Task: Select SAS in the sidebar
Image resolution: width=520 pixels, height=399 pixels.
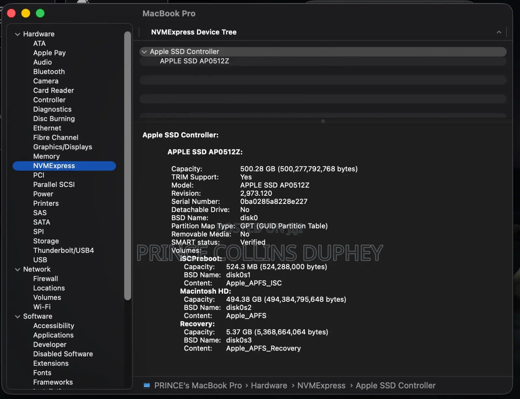Action: [x=40, y=213]
